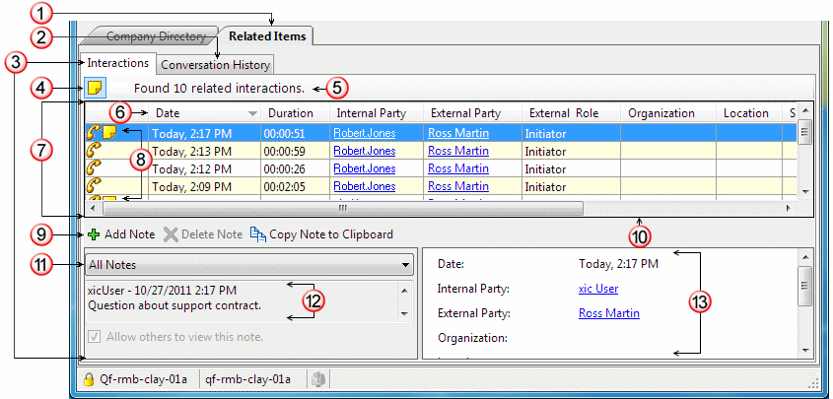Click the Delete Note X icon
Image resolution: width=833 pixels, height=399 pixels.
pyautogui.click(x=171, y=234)
